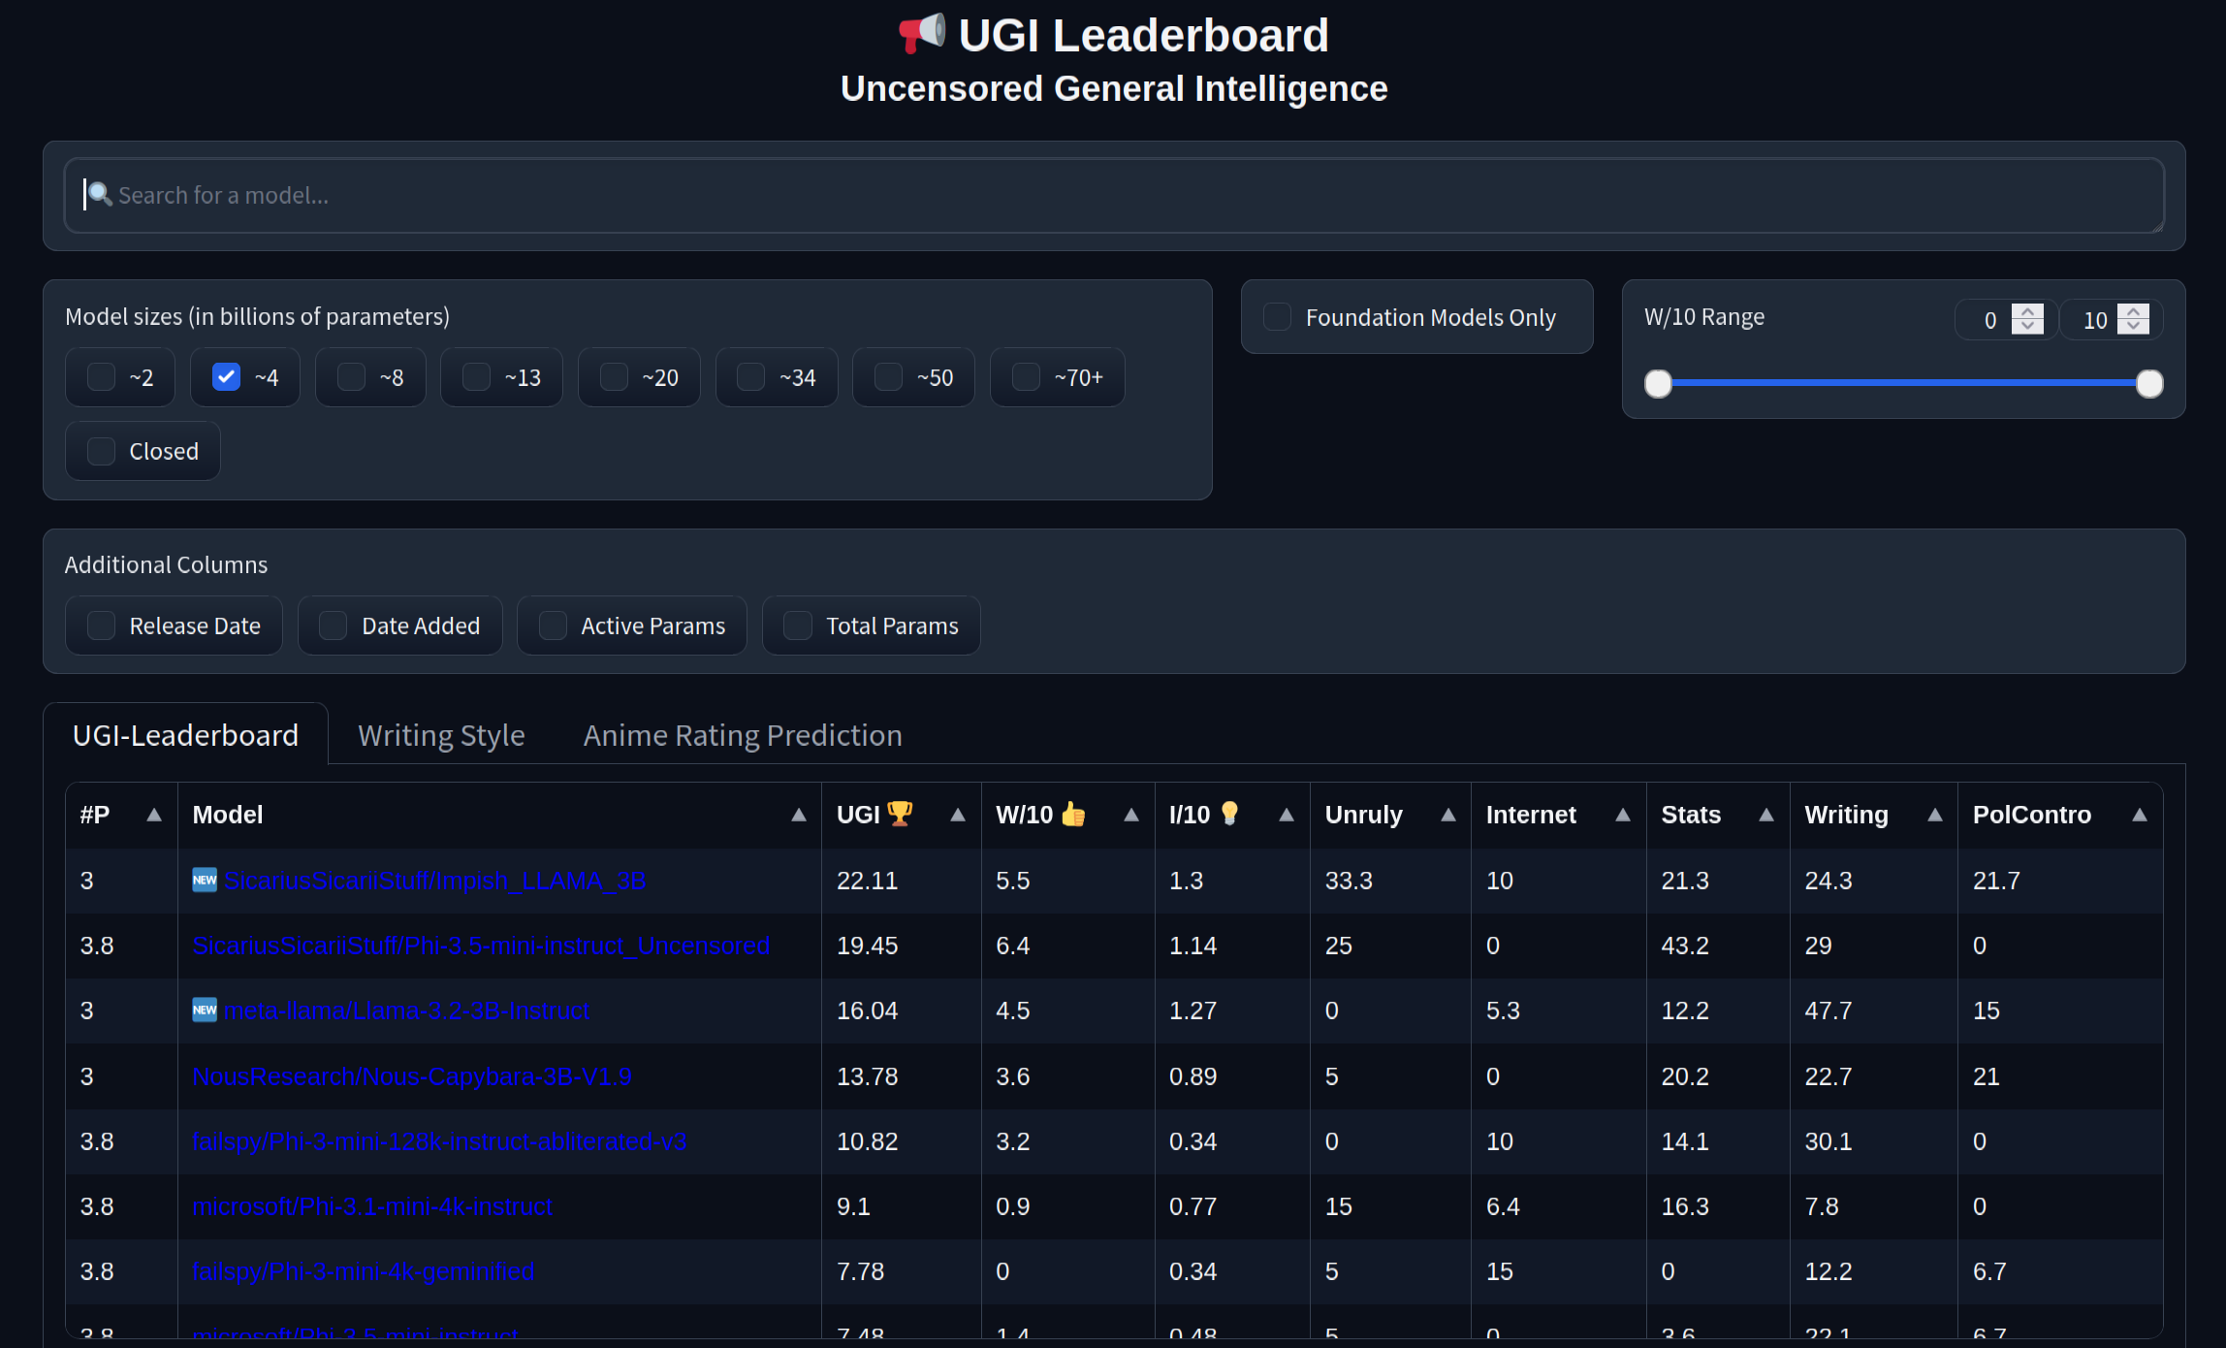Sort by the PolContro column arrow
The height and width of the screenshot is (1348, 2226).
click(2141, 815)
